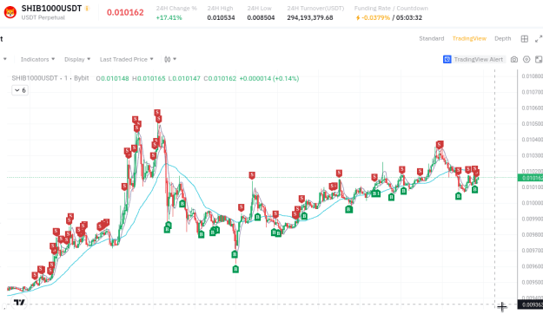Click the topmost red S sell marker

pos(157,113)
